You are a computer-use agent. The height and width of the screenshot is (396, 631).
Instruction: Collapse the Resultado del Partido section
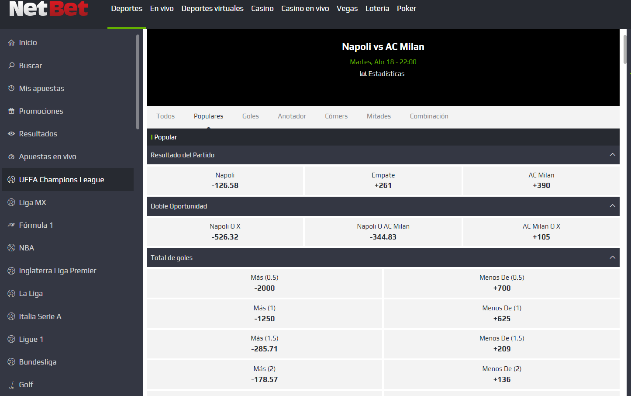tap(612, 155)
